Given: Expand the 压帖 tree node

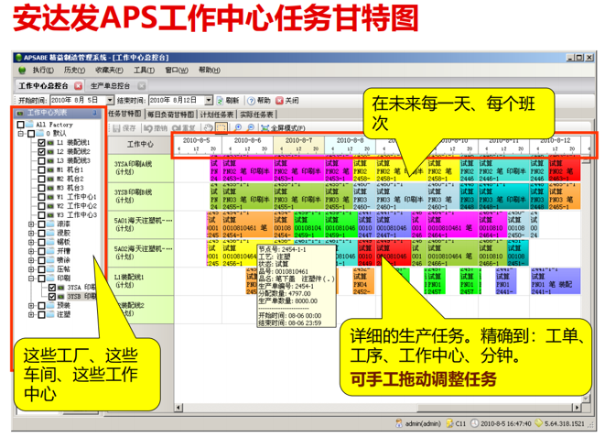Looking at the screenshot, I should pos(31,269).
